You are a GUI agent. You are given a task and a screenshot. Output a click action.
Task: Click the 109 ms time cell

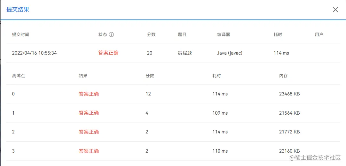point(220,113)
